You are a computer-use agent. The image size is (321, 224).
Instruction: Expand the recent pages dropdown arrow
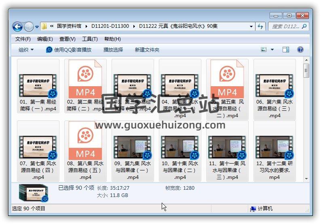tap(37, 27)
